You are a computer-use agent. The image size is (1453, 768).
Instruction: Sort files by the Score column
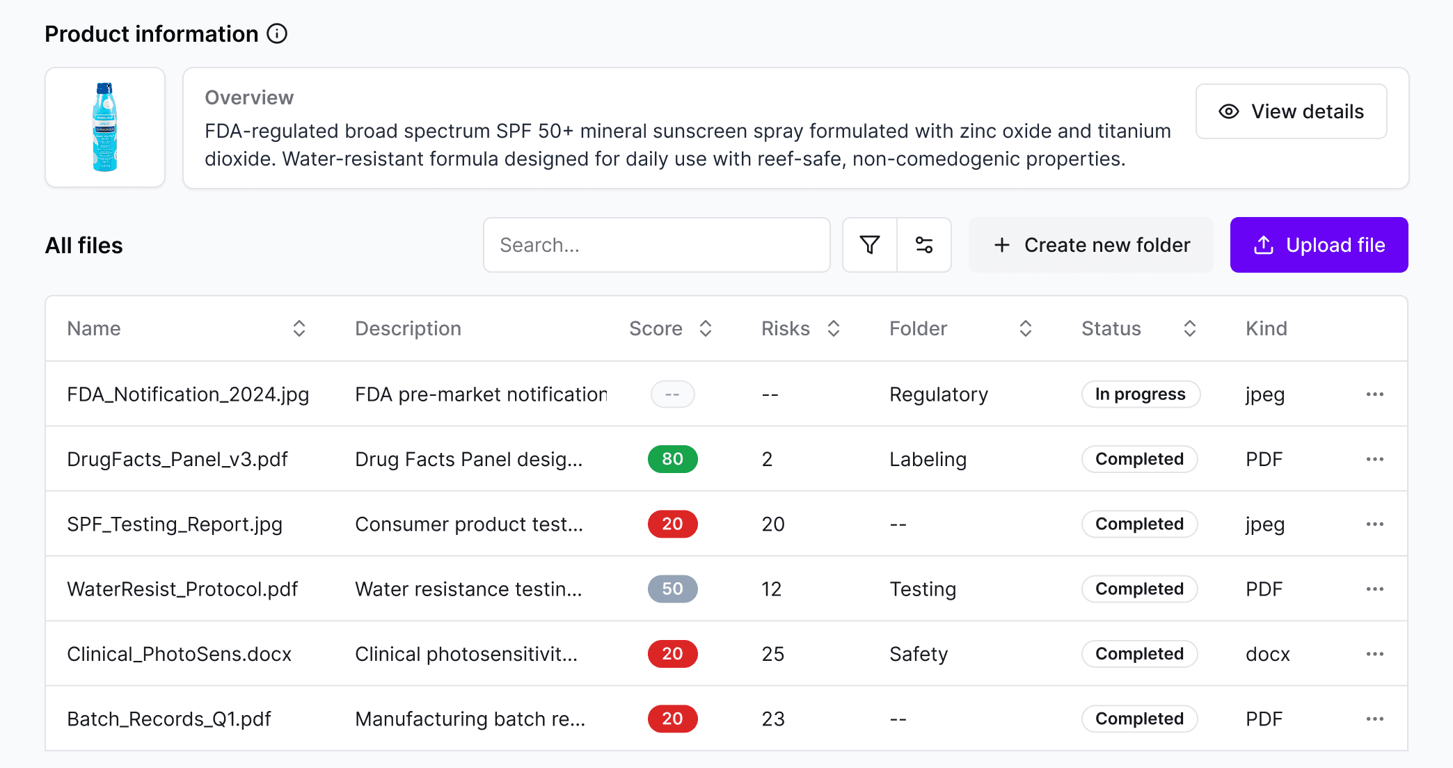(706, 328)
